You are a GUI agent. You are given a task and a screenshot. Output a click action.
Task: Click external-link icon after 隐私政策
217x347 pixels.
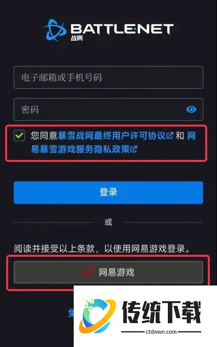(x=134, y=149)
